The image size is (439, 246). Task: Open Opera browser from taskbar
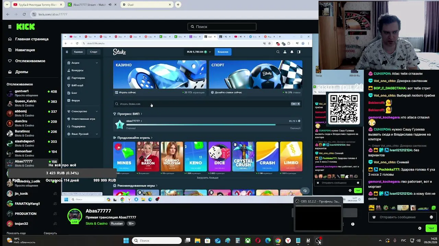258,241
